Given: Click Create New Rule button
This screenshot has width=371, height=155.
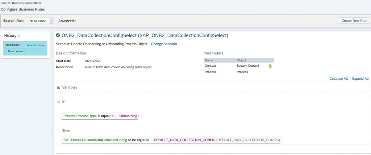Looking at the screenshot, I should (x=354, y=21).
